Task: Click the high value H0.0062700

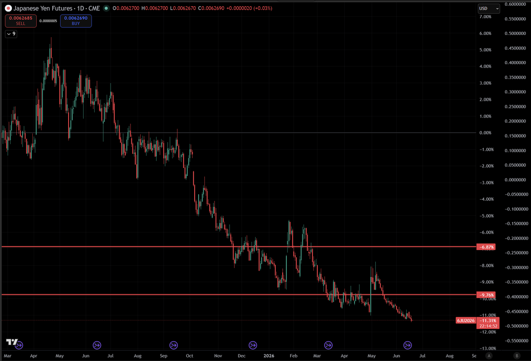Action: 154,8
